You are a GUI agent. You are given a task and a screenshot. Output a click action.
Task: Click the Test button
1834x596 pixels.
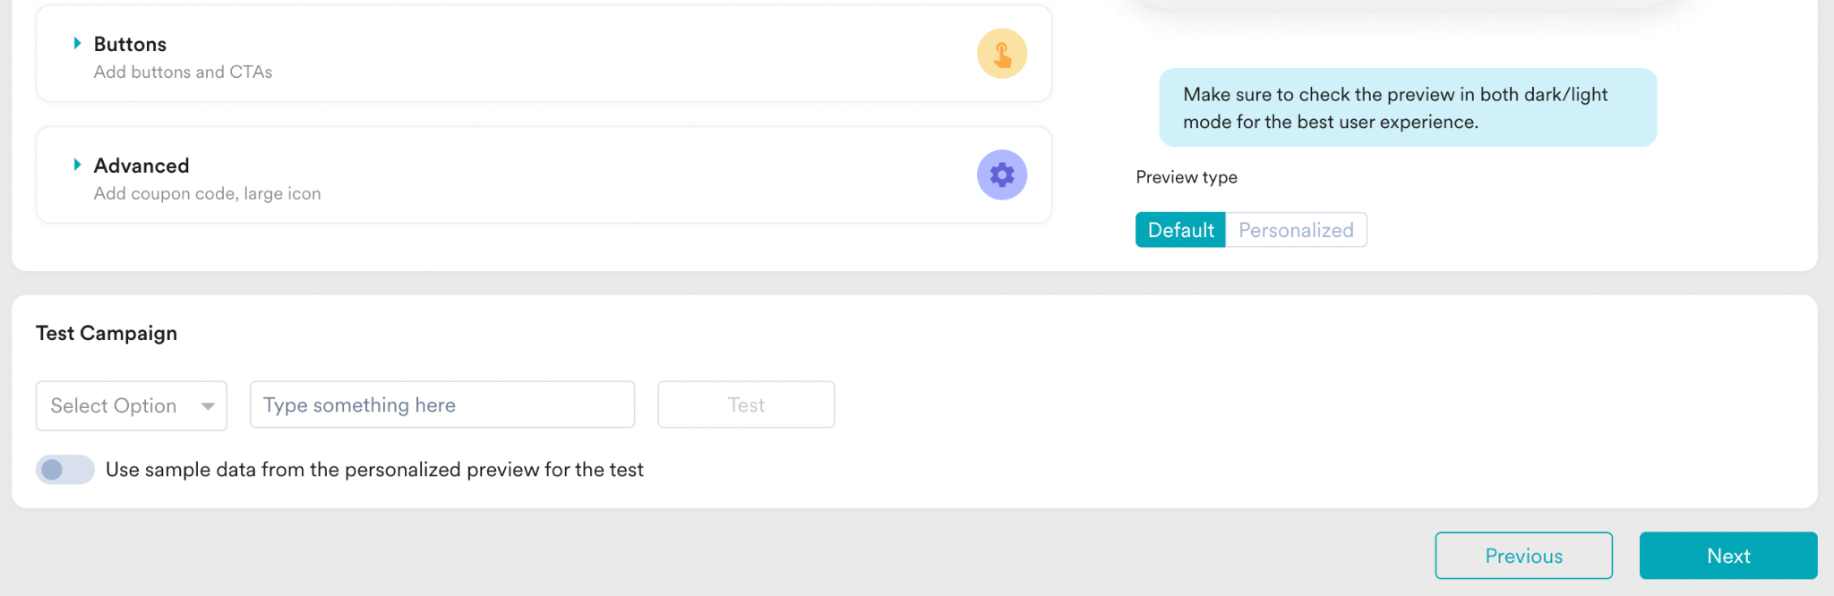tap(746, 404)
